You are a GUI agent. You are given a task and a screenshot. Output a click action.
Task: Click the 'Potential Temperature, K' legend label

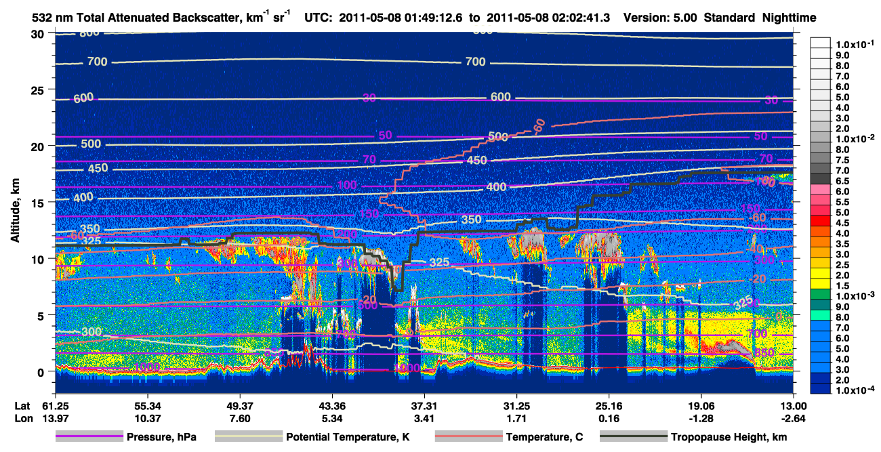pos(348,437)
